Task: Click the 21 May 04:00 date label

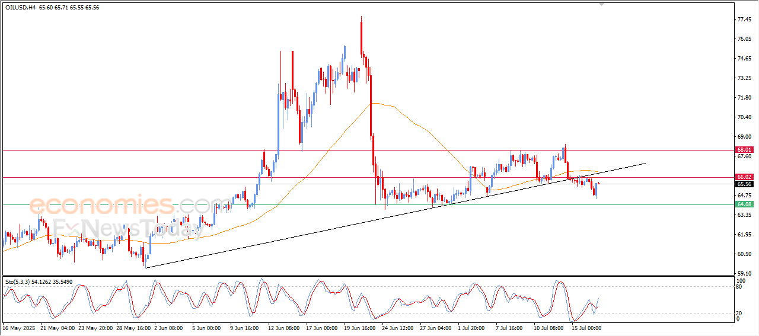Action: point(58,328)
